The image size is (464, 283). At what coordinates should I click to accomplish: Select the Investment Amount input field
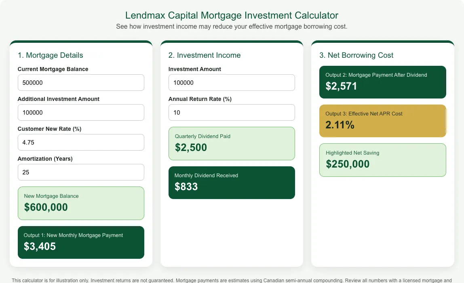[x=232, y=82]
